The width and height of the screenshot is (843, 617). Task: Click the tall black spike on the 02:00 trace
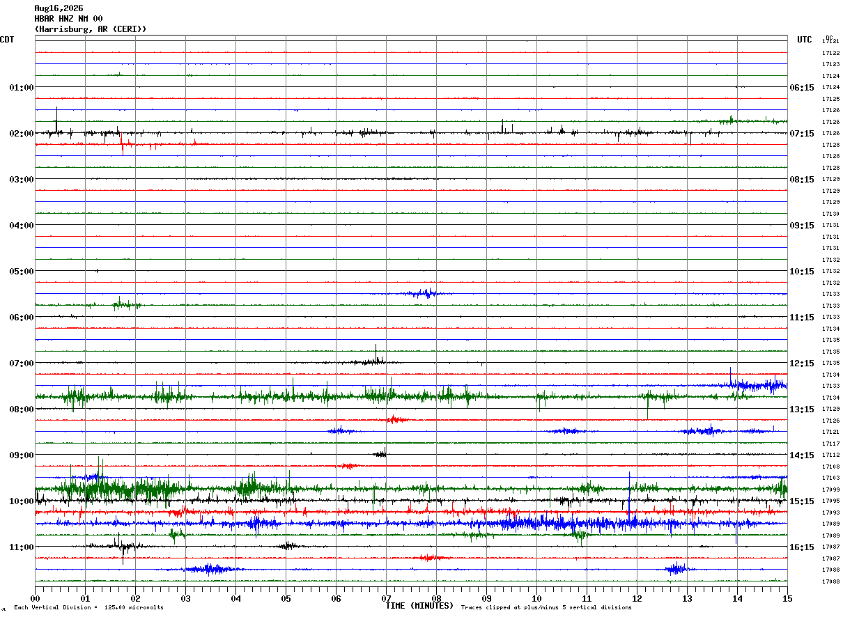tap(56, 120)
